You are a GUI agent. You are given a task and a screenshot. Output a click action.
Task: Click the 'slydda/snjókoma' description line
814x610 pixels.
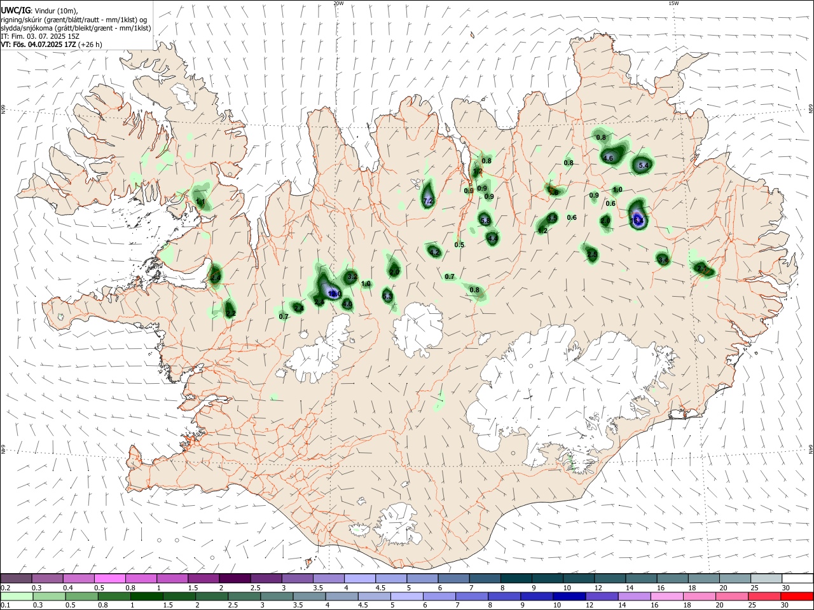pyautogui.click(x=76, y=28)
